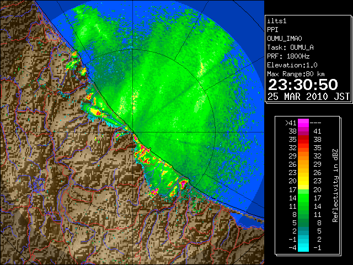The image size is (353, 265).
Task: Click the yellow 20-23 dBZ legend color
Action: pos(303,181)
